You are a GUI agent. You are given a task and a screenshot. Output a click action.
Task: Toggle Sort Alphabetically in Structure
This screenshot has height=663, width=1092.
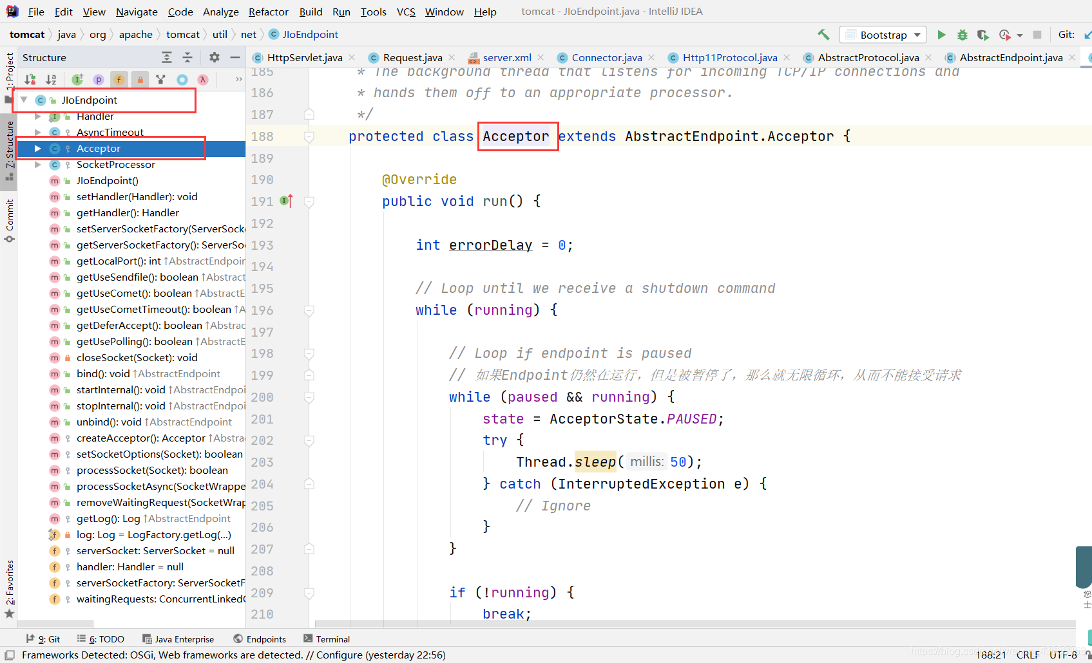tap(51, 79)
